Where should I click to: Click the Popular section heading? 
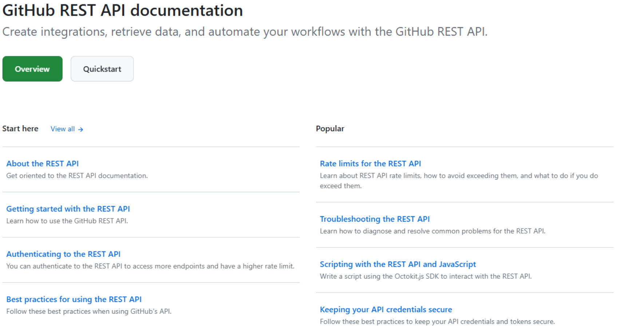click(x=330, y=129)
